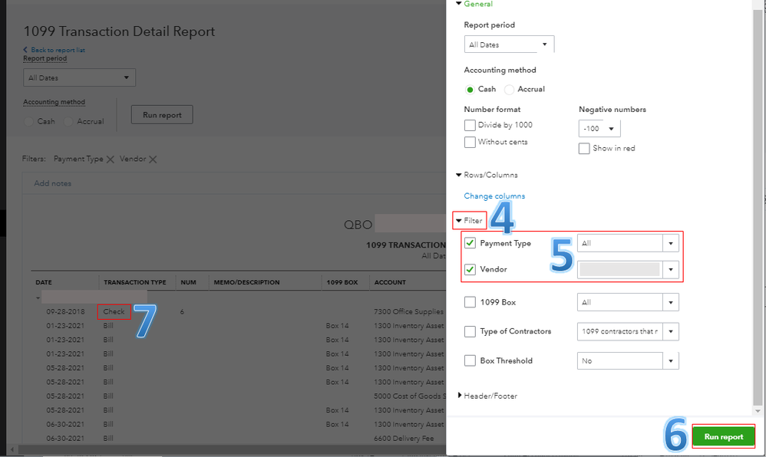766x457 pixels.
Task: Remove the Vendor filter chip
Action: pos(153,159)
